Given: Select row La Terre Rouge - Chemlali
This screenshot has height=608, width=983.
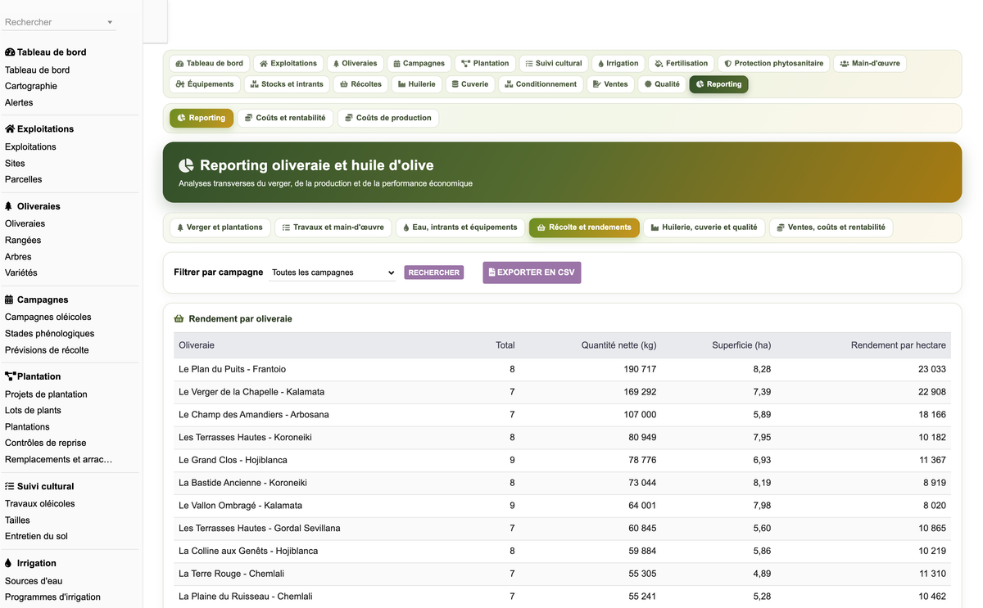Looking at the screenshot, I should click(562, 574).
